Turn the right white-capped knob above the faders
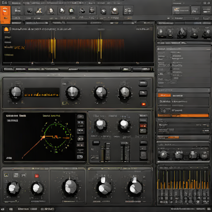Viewport: 212px width, 212px height. pyautogui.click(x=124, y=125)
